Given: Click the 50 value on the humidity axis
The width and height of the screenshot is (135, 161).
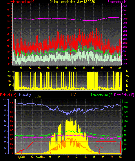Looking at the screenshot, I should click(5, 126).
